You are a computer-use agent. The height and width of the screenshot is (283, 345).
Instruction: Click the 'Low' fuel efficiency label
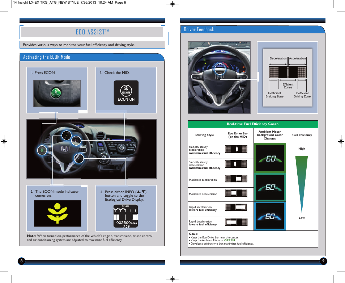[x=302, y=218]
